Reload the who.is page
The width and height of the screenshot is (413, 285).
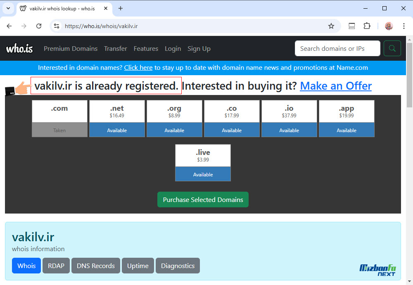click(39, 26)
